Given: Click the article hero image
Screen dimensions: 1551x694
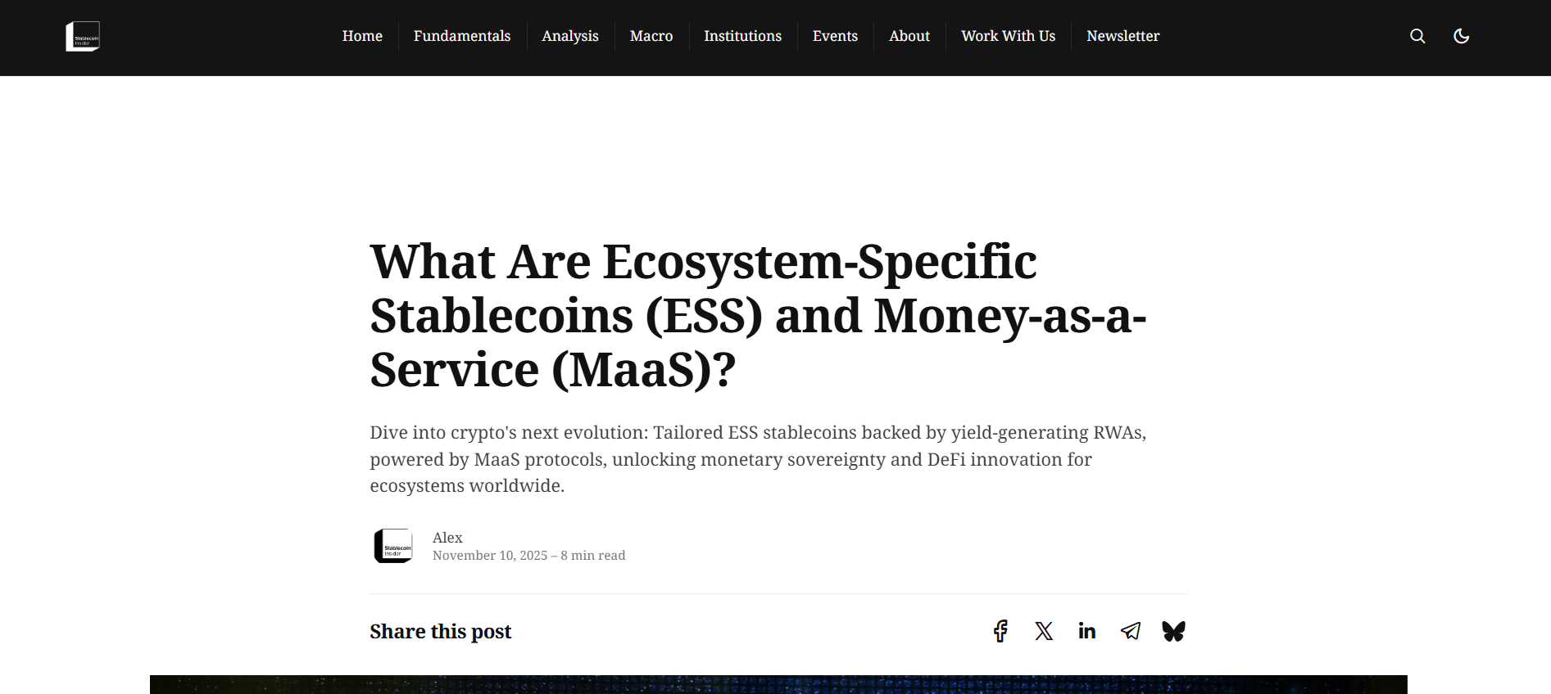Looking at the screenshot, I should click(x=778, y=687).
